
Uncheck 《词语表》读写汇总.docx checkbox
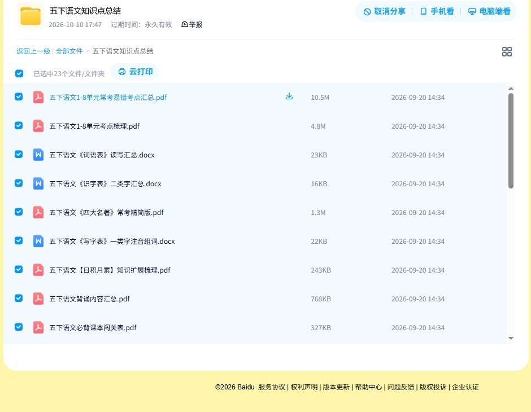pyautogui.click(x=19, y=154)
